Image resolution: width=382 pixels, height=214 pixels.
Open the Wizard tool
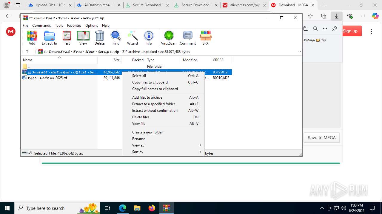tap(132, 38)
